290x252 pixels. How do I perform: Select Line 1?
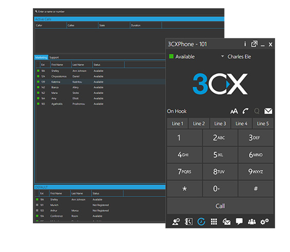177,123
